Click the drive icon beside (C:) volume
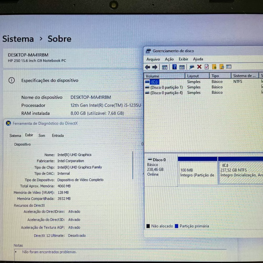This screenshot has height=263, width=263. pyautogui.click(x=147, y=82)
